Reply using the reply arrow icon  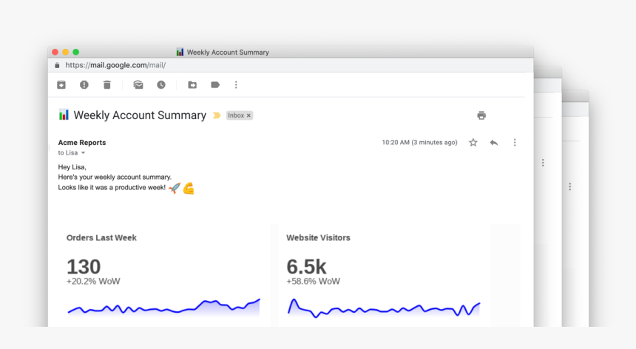point(493,142)
